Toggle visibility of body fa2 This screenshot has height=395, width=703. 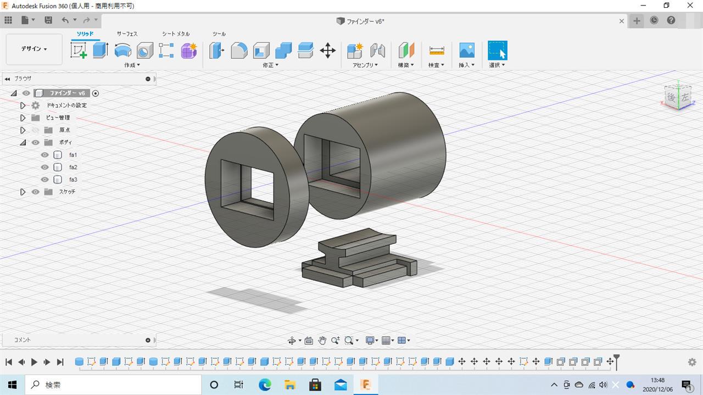45,167
